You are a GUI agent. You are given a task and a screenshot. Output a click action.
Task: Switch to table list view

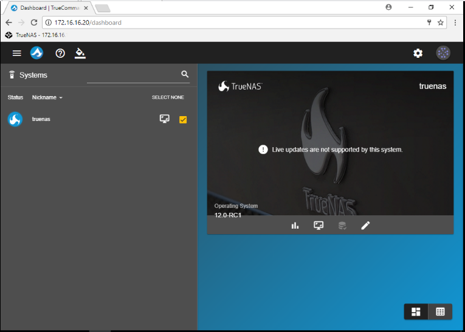coord(440,311)
